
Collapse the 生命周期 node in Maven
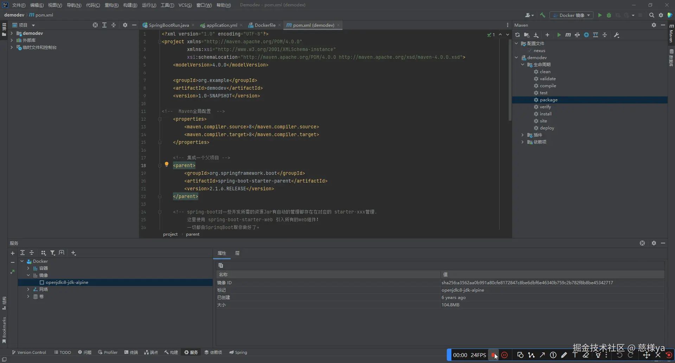tap(523, 64)
